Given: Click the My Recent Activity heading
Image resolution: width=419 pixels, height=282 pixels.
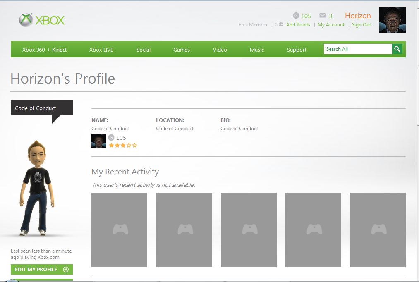Looking at the screenshot, I should (x=125, y=172).
